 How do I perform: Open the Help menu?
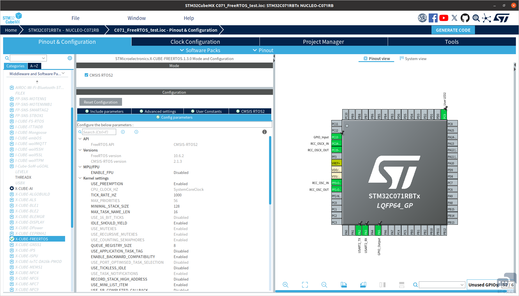coord(189,18)
